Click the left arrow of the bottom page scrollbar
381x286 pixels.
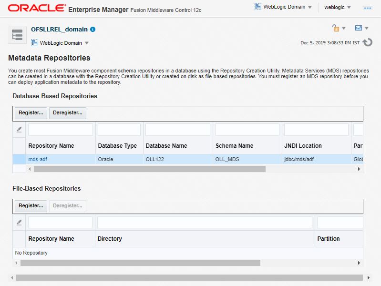pos(12,278)
